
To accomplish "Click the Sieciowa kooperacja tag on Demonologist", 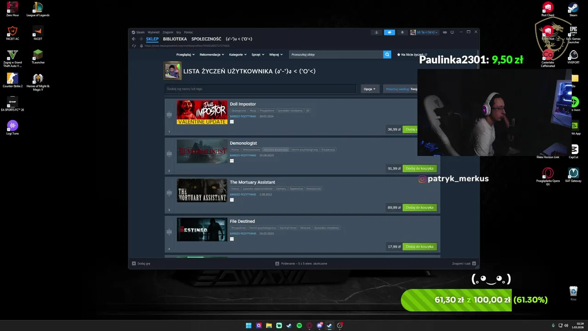I will click(x=276, y=149).
